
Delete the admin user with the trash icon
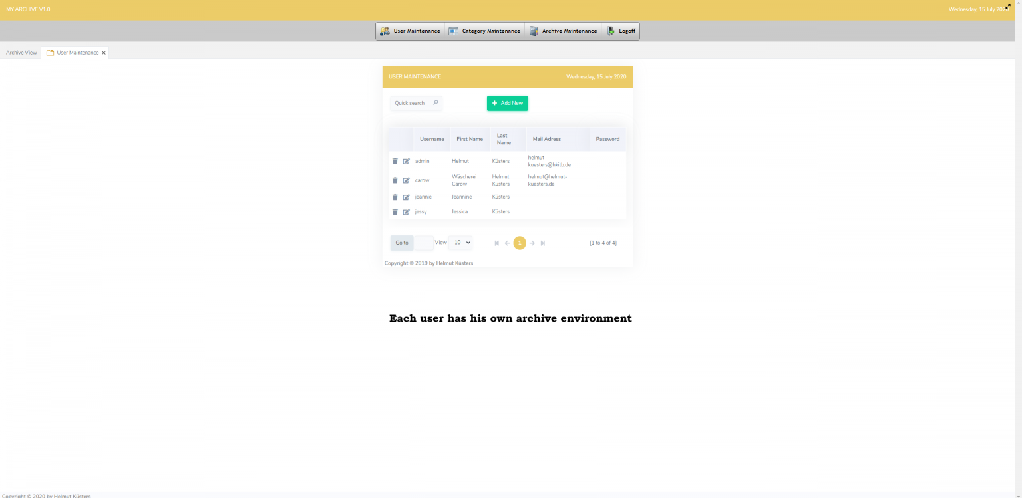[395, 160]
